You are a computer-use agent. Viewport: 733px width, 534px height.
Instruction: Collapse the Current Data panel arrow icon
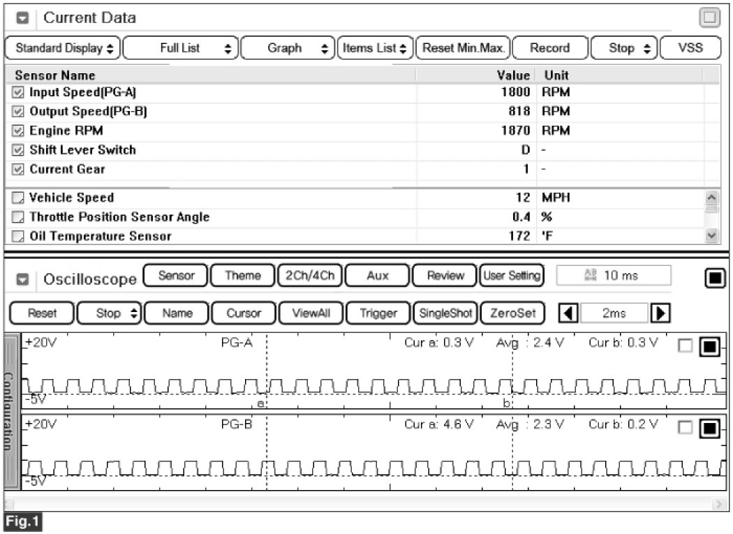pos(22,18)
